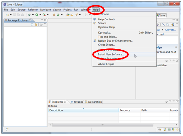
Task: Open the Project menu
Action: tap(68, 10)
